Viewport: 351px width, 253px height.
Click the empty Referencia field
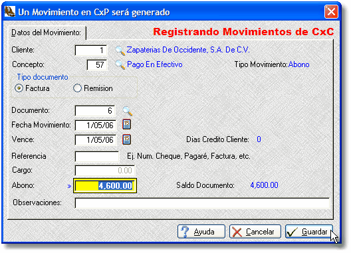[97, 156]
